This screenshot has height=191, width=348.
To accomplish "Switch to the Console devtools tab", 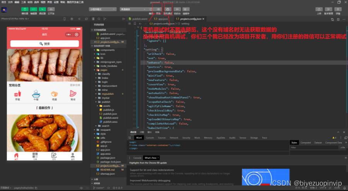I will (x=150, y=138).
